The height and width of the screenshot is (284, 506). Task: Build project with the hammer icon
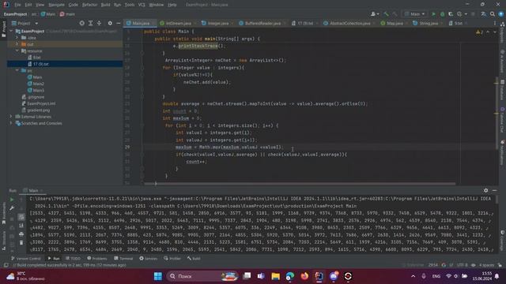click(x=387, y=14)
